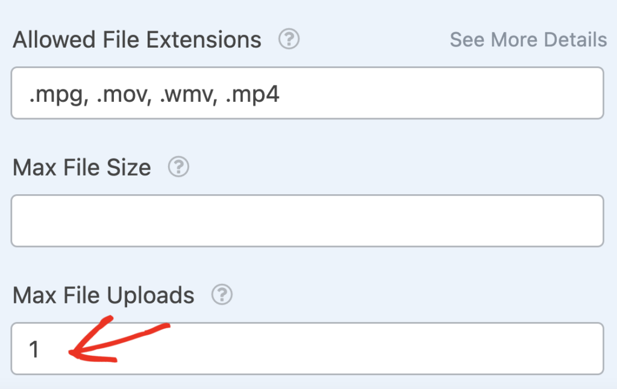Click the empty Max File Size field
The image size is (617, 389).
[x=307, y=221]
